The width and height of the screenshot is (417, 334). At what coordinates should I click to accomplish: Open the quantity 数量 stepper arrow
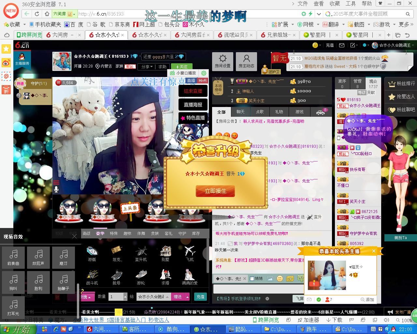click(x=125, y=297)
